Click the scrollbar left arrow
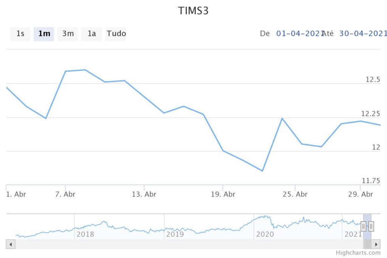The image size is (387, 258). pos(11,244)
